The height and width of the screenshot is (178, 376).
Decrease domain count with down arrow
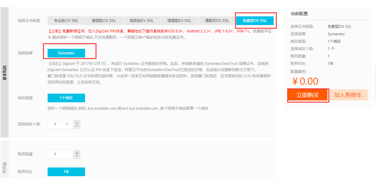(x=77, y=126)
